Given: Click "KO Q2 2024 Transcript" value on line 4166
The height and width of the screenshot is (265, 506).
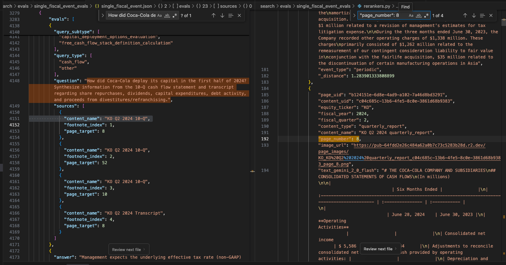Looking at the screenshot, I should coord(134,213).
